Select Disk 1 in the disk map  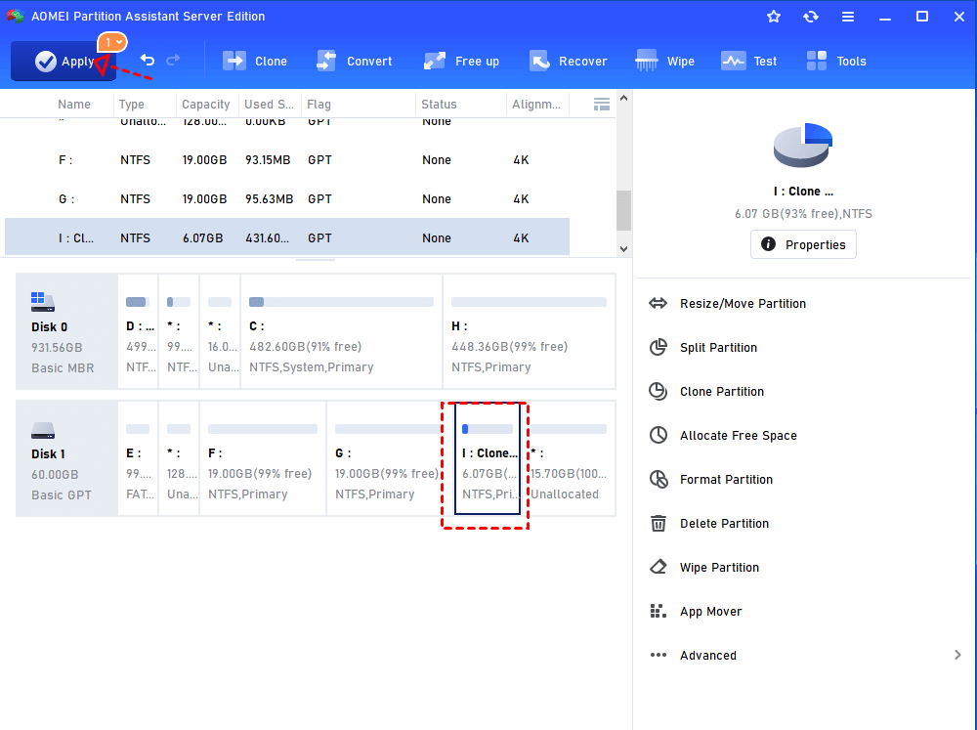click(x=66, y=459)
